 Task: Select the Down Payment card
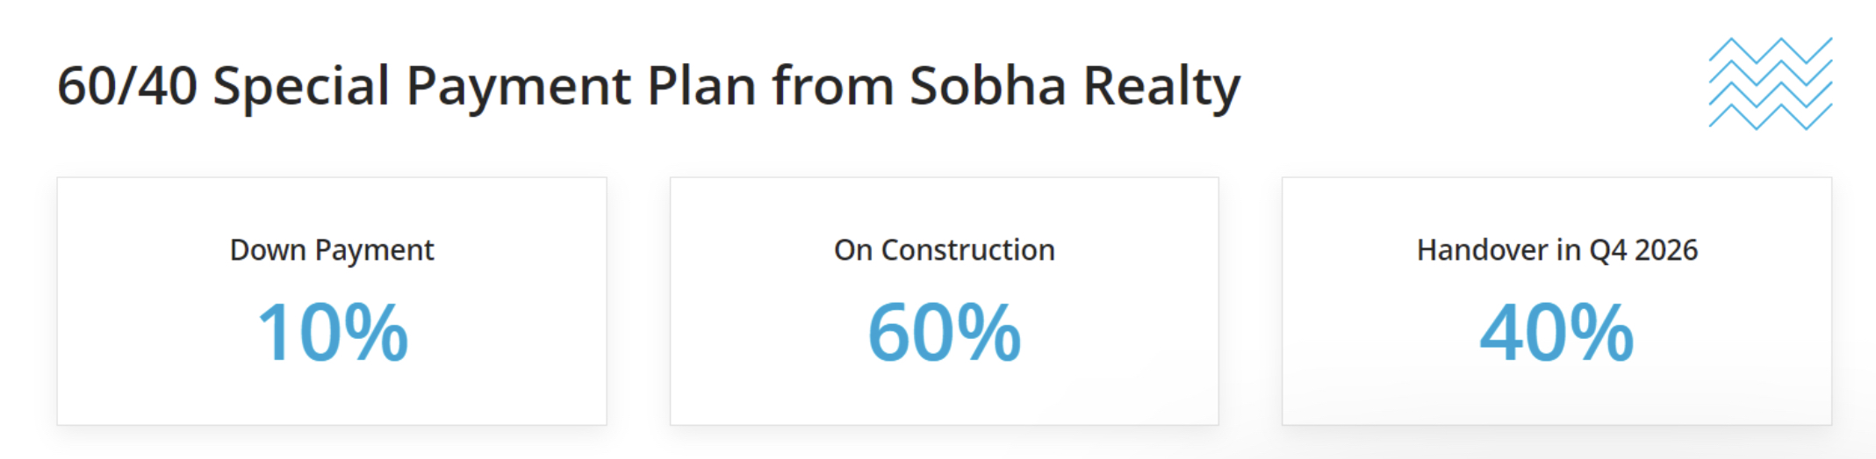(332, 395)
